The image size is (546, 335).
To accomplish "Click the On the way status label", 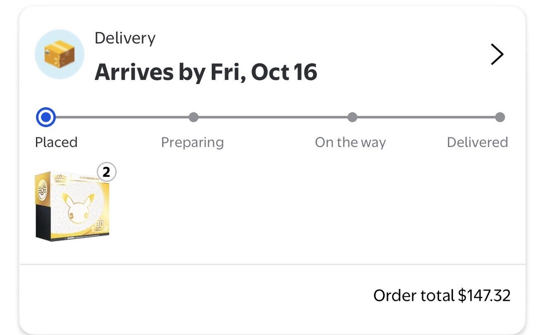I will point(350,143).
